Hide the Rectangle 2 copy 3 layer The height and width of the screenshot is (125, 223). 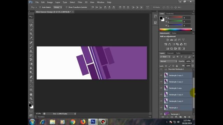[x=161, y=75]
